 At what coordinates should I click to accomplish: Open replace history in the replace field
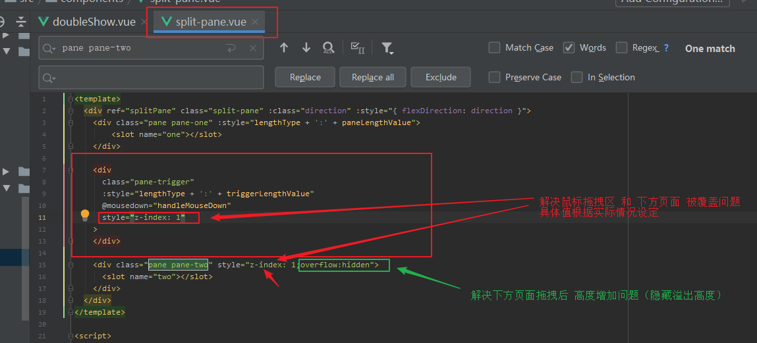tap(49, 78)
